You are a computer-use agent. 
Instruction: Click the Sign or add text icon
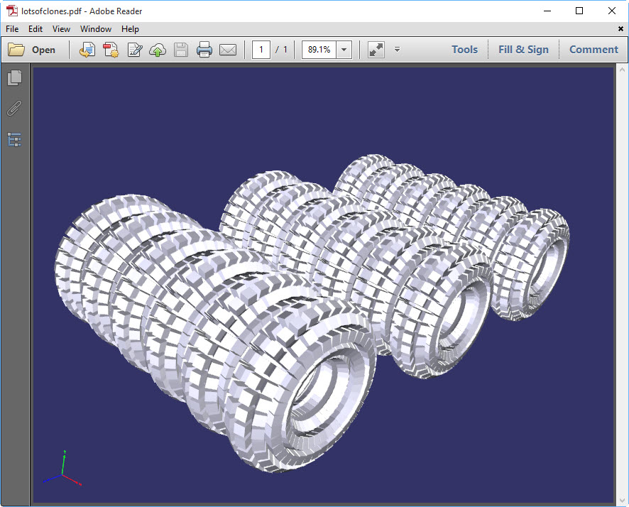coord(135,50)
